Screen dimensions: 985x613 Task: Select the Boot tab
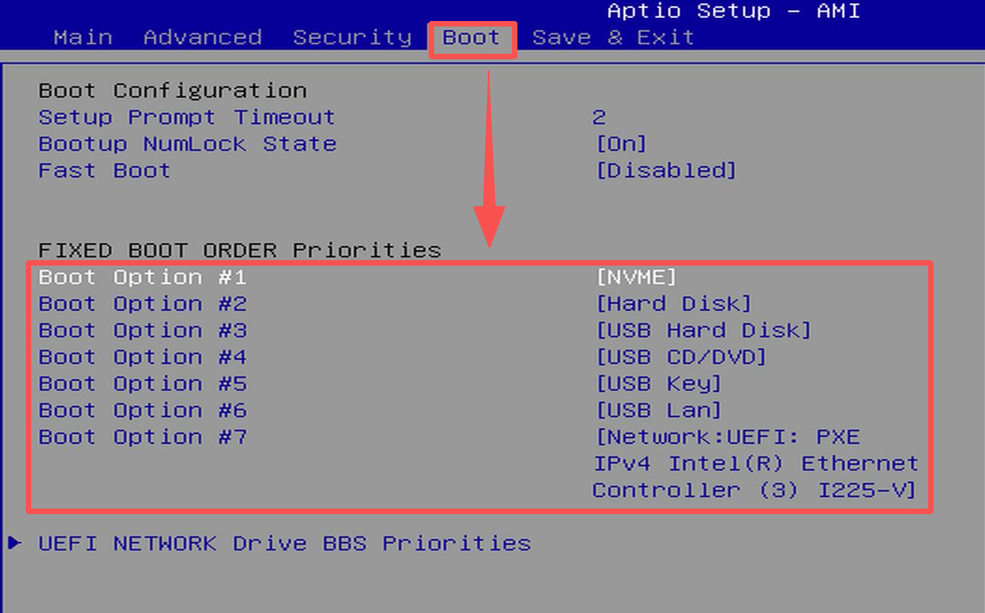[x=471, y=37]
